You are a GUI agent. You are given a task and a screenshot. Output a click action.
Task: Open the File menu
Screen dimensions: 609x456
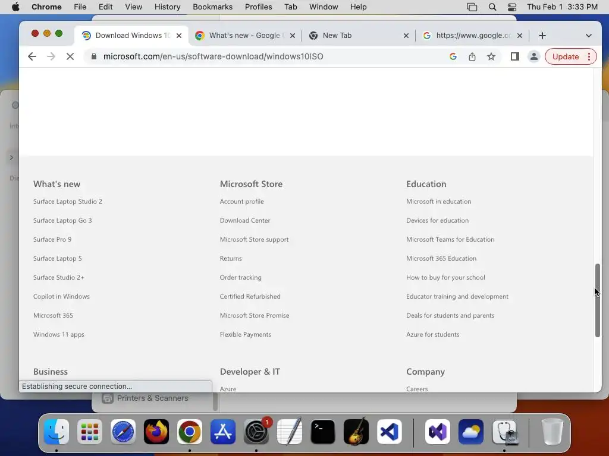pos(80,7)
